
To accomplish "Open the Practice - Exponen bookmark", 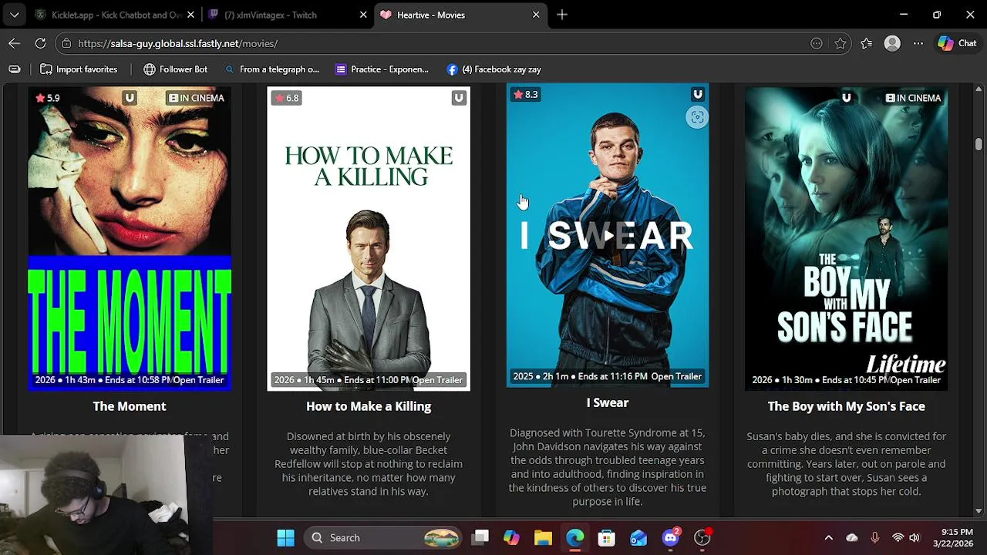I will (382, 69).
